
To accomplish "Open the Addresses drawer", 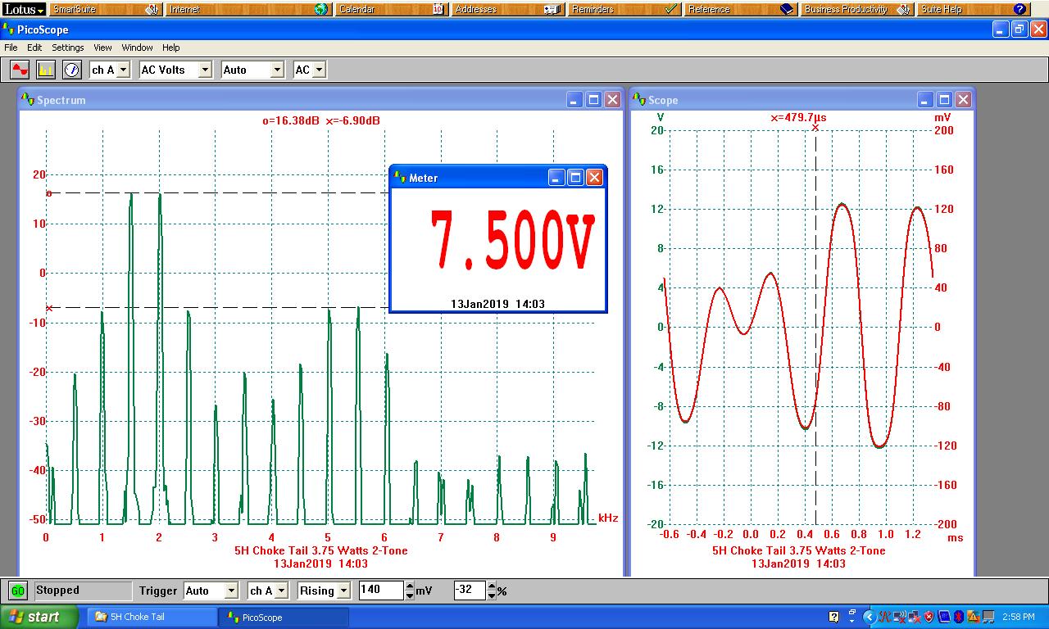I will [508, 9].
